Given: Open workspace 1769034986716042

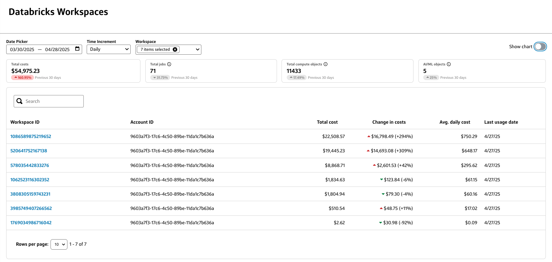Looking at the screenshot, I should (31, 223).
